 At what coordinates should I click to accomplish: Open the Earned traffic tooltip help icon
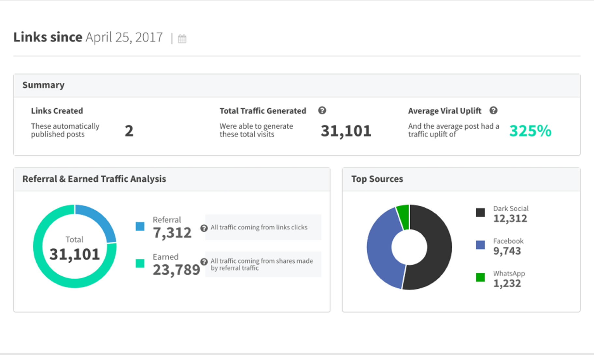204,261
